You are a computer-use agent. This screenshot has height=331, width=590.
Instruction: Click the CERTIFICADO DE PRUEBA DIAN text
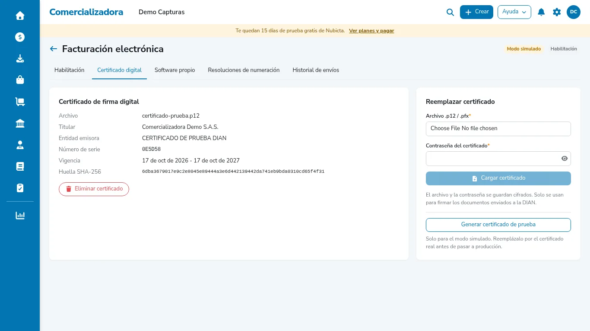point(184,138)
